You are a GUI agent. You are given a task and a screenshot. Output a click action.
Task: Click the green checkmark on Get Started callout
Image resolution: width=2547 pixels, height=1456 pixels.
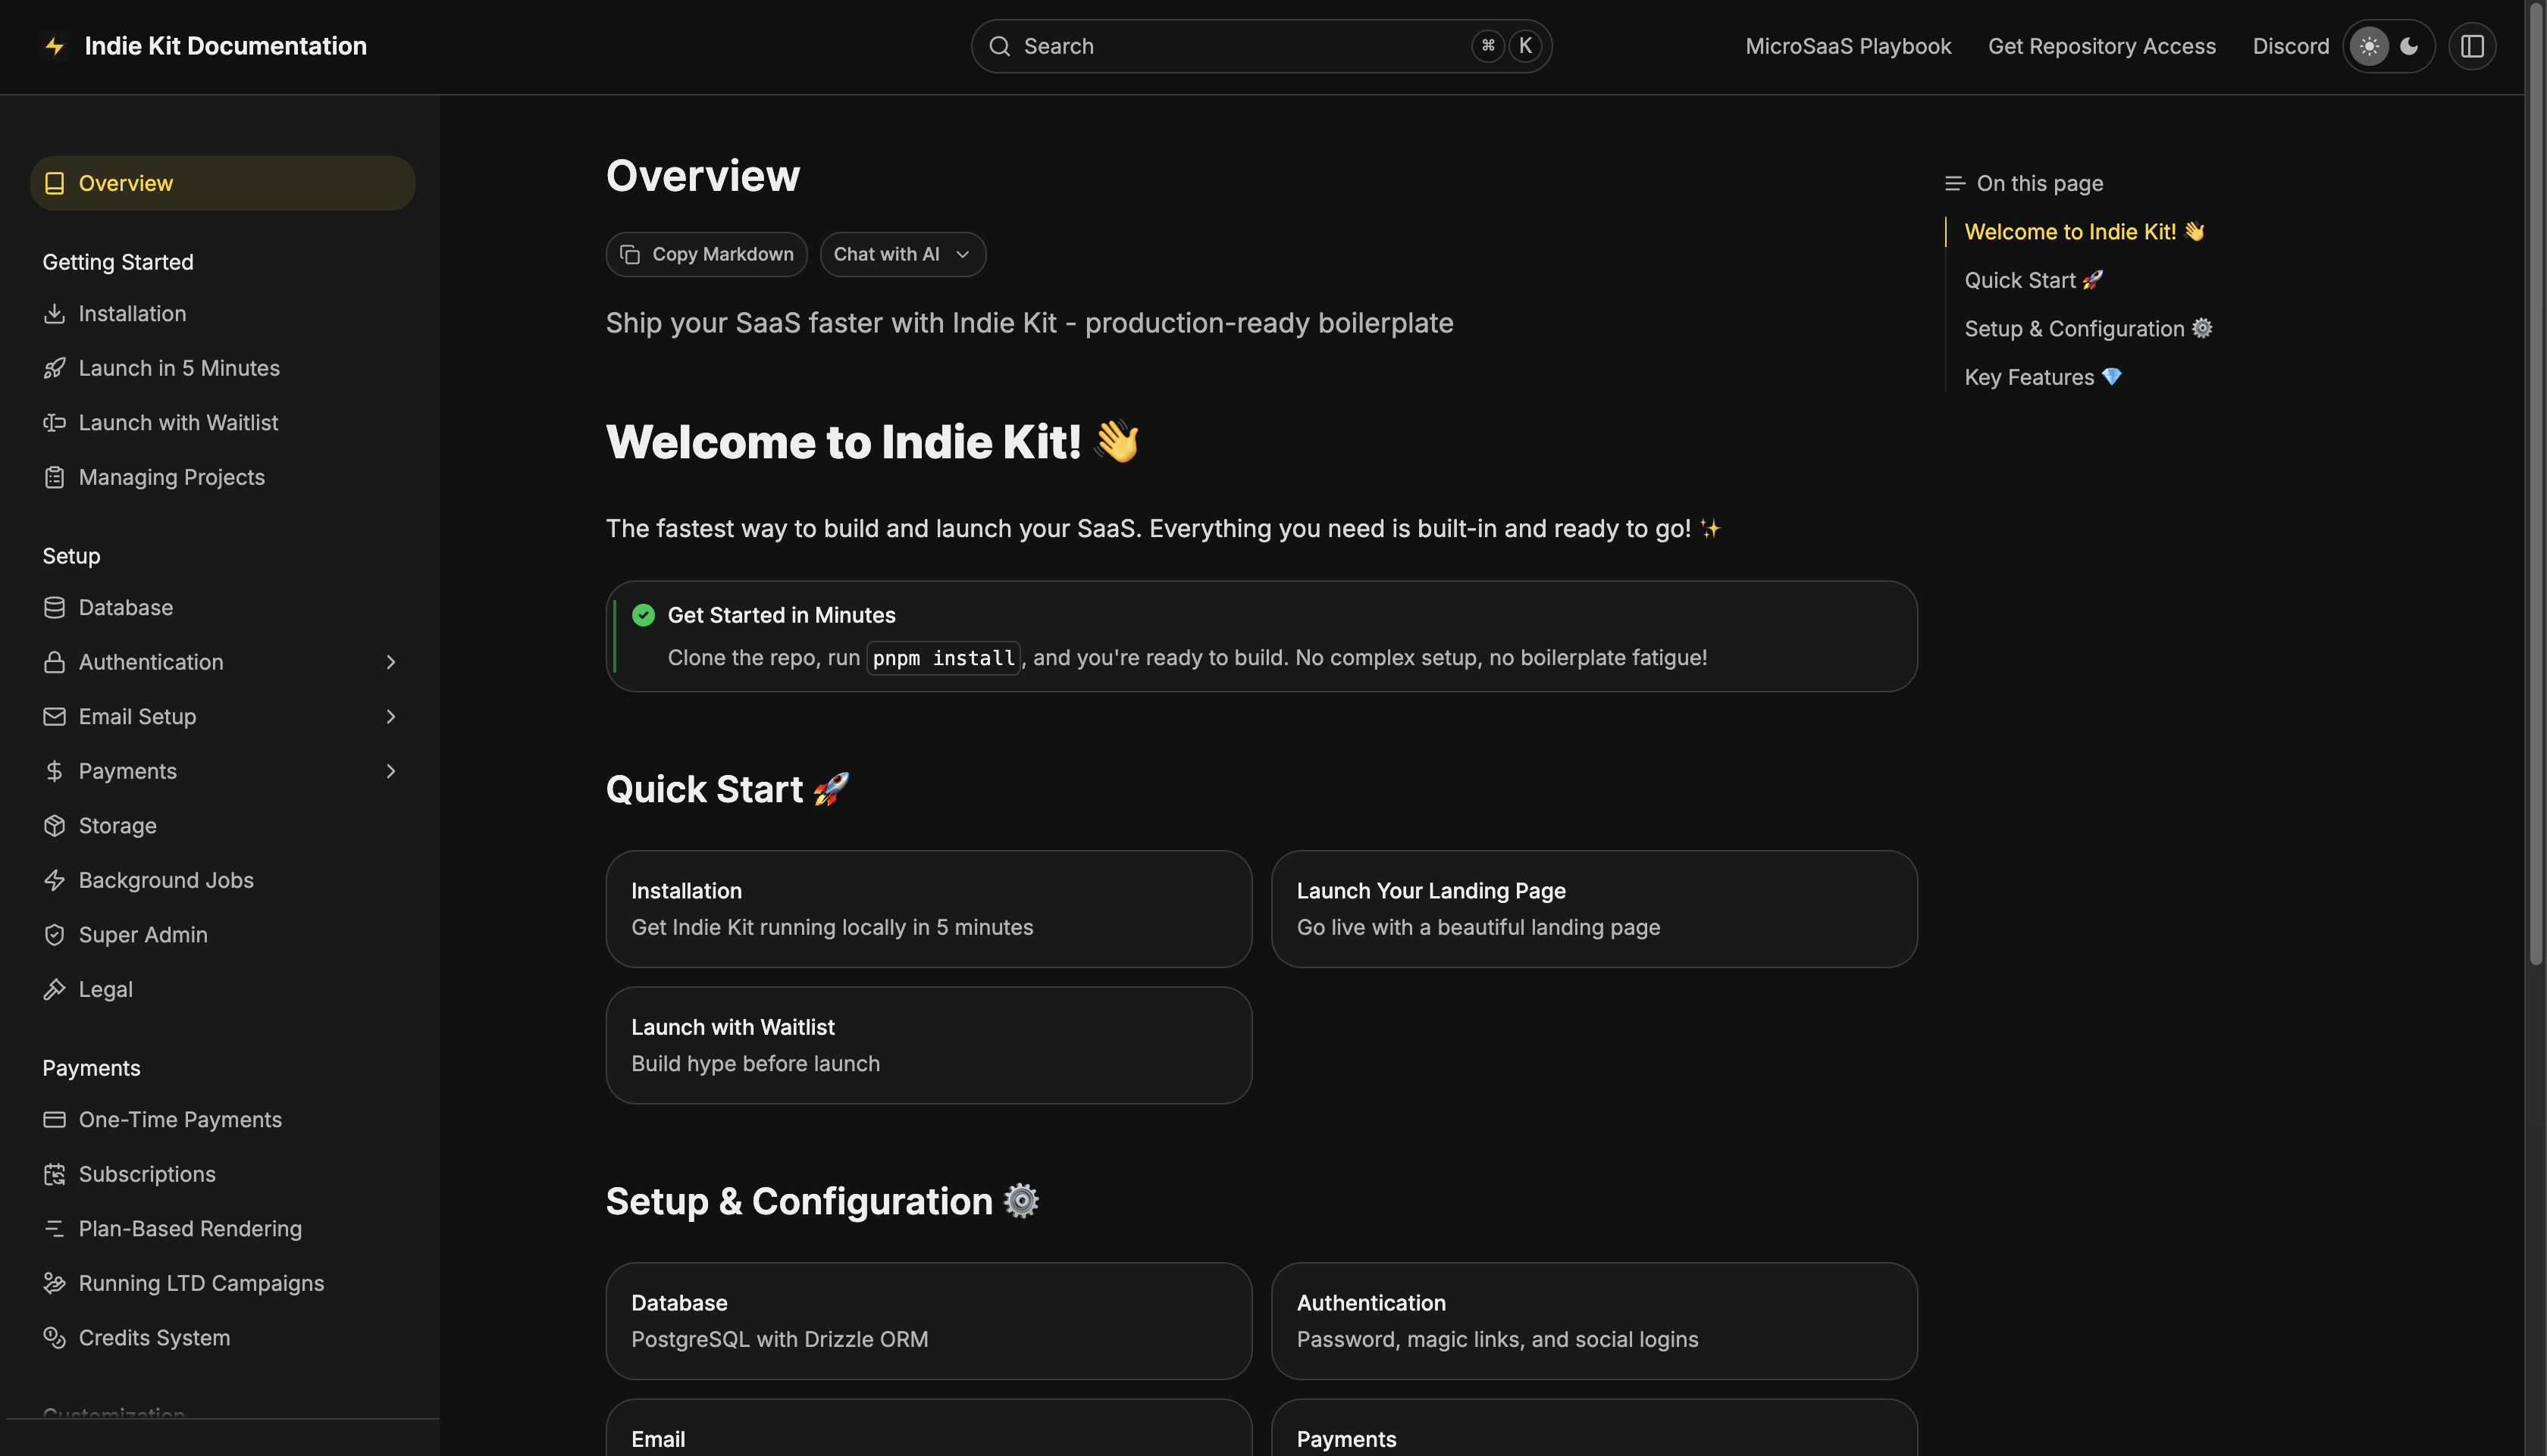(x=644, y=614)
